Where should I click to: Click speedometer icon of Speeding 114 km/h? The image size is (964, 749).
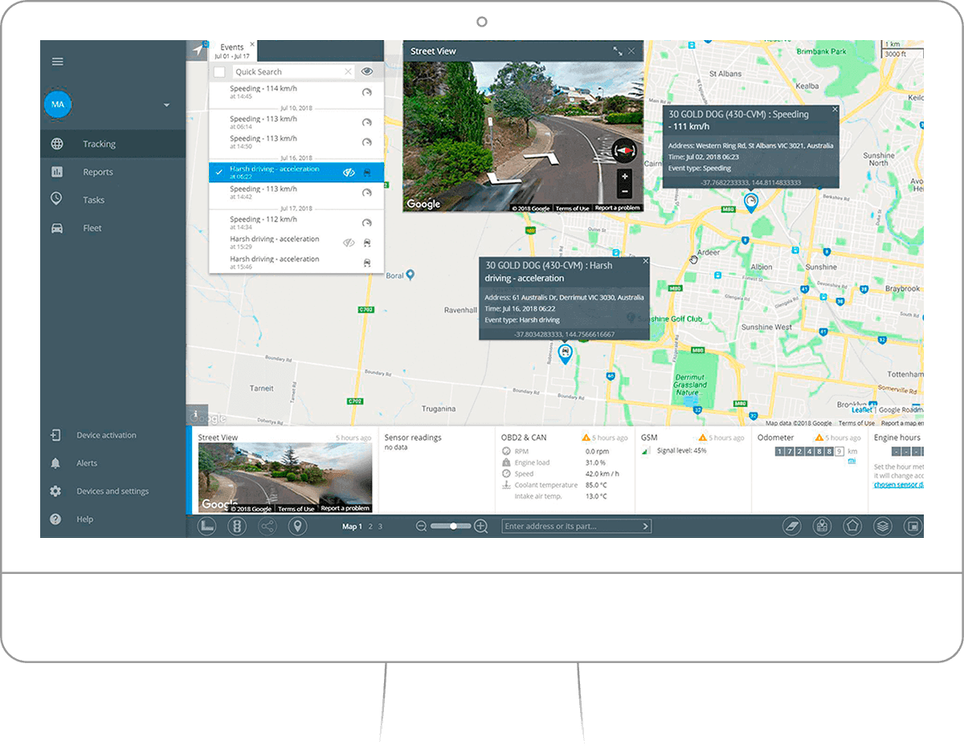coord(367,92)
